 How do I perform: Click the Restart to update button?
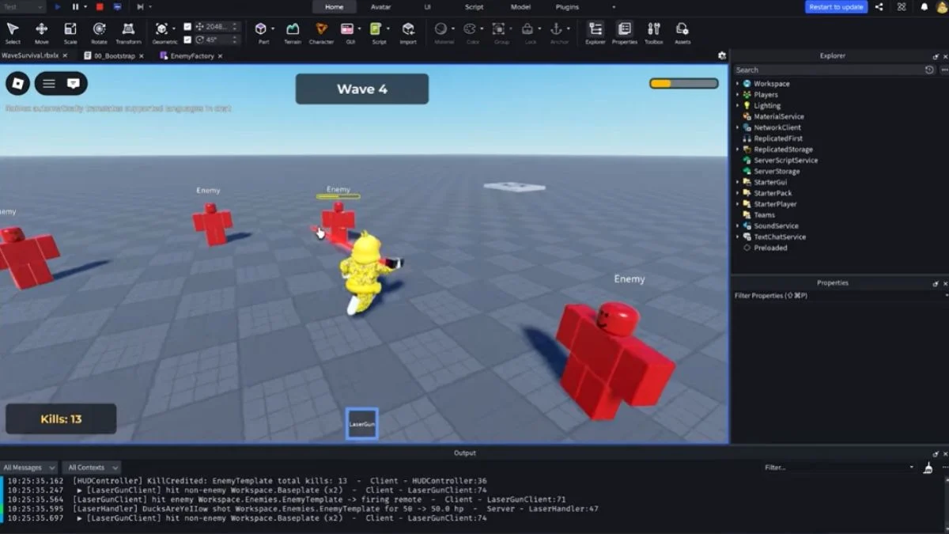836,6
